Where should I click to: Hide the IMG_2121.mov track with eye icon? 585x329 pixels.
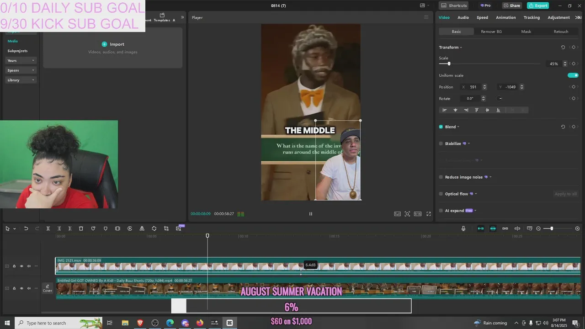coord(21,266)
